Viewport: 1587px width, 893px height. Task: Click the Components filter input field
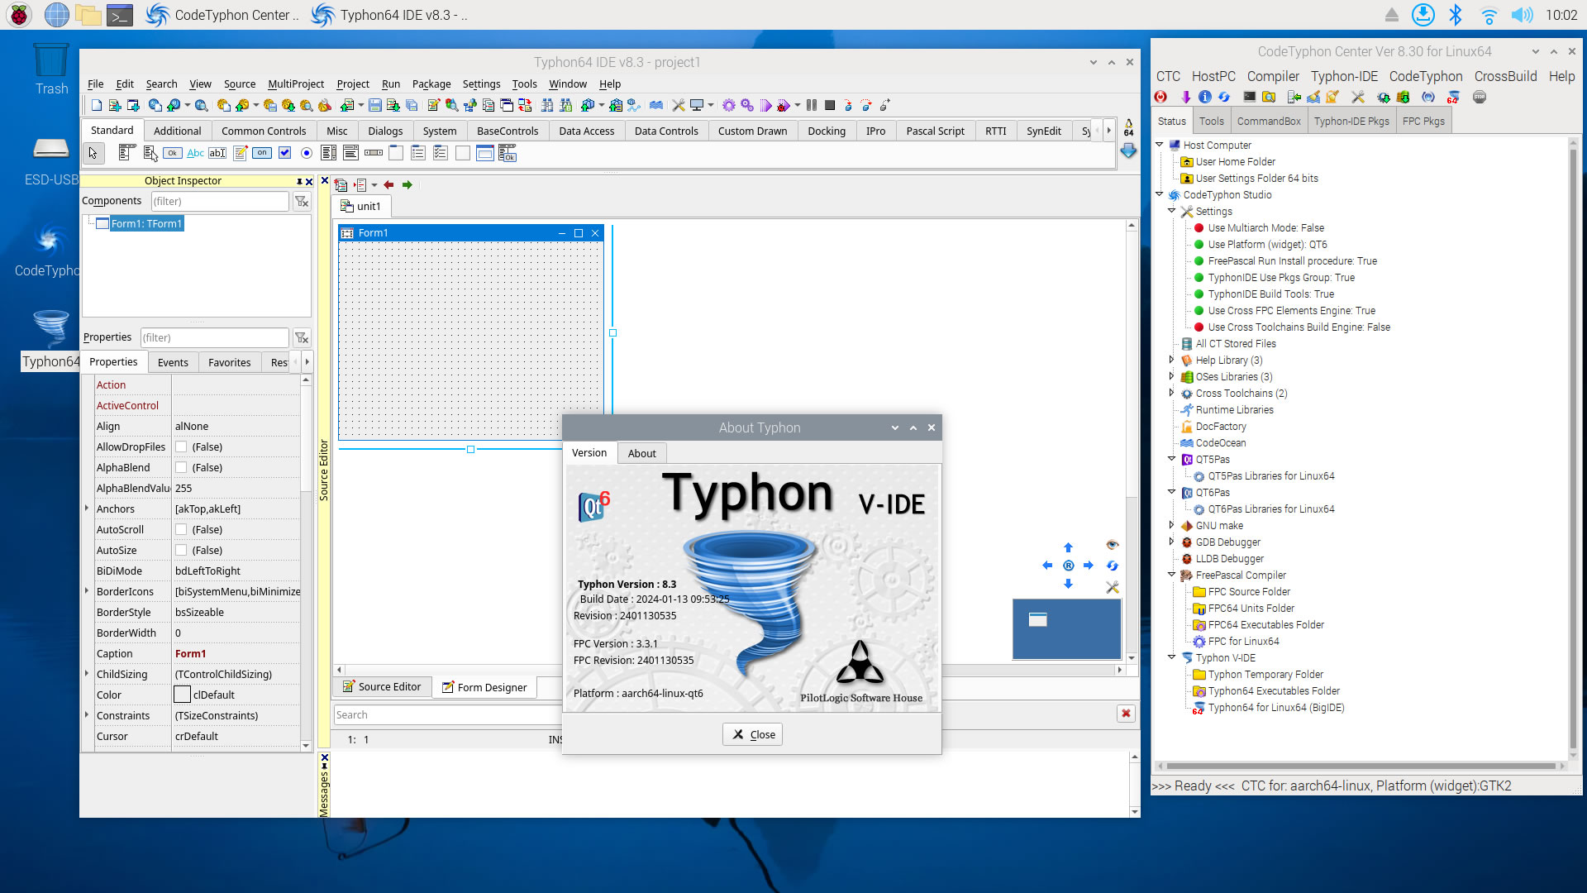(x=220, y=201)
